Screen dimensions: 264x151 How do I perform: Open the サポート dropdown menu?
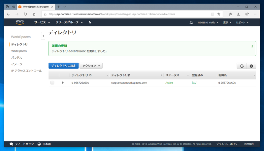(x=242, y=22)
